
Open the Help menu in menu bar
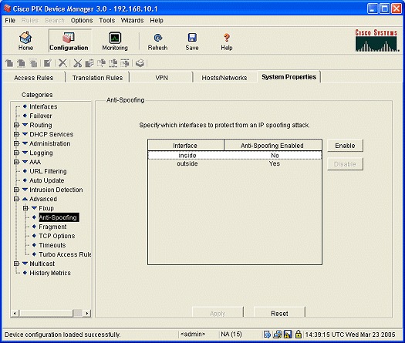click(157, 20)
